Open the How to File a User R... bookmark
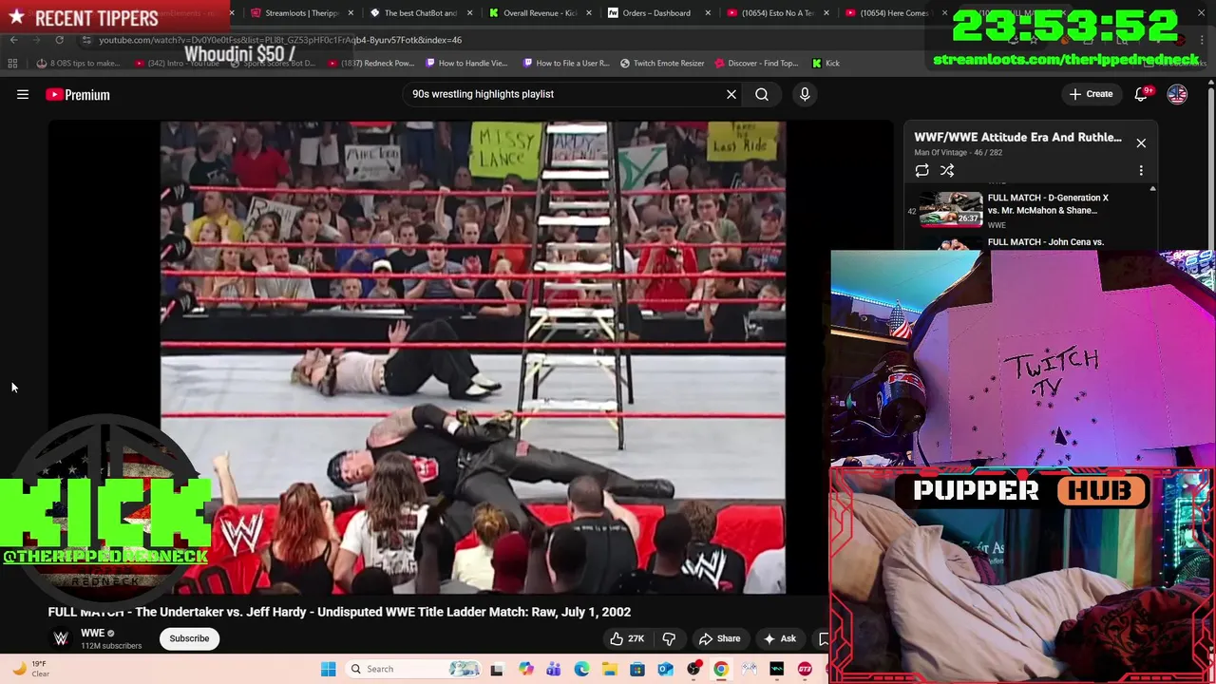 point(566,64)
